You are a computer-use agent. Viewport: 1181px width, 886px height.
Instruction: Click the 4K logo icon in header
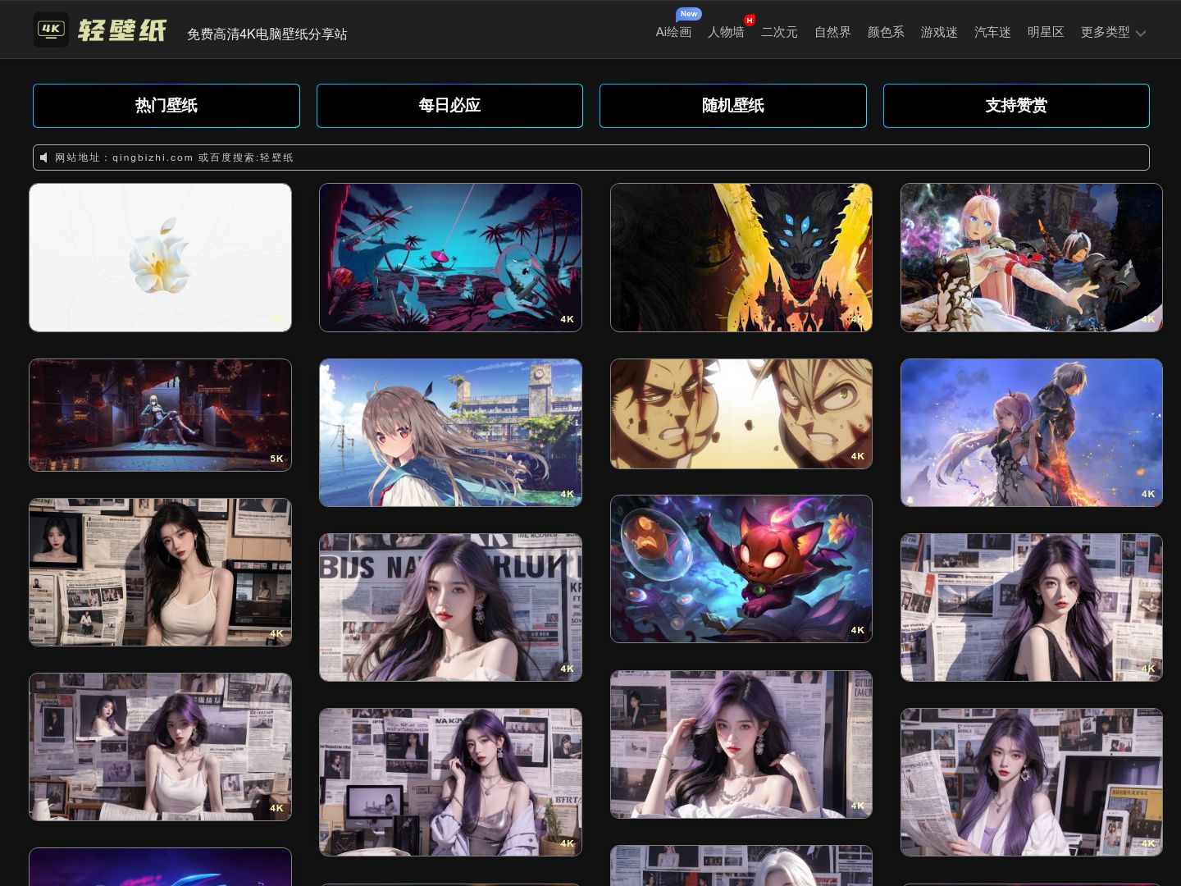click(x=51, y=30)
